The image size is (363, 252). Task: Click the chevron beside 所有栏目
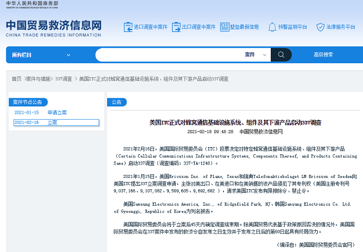68,55
